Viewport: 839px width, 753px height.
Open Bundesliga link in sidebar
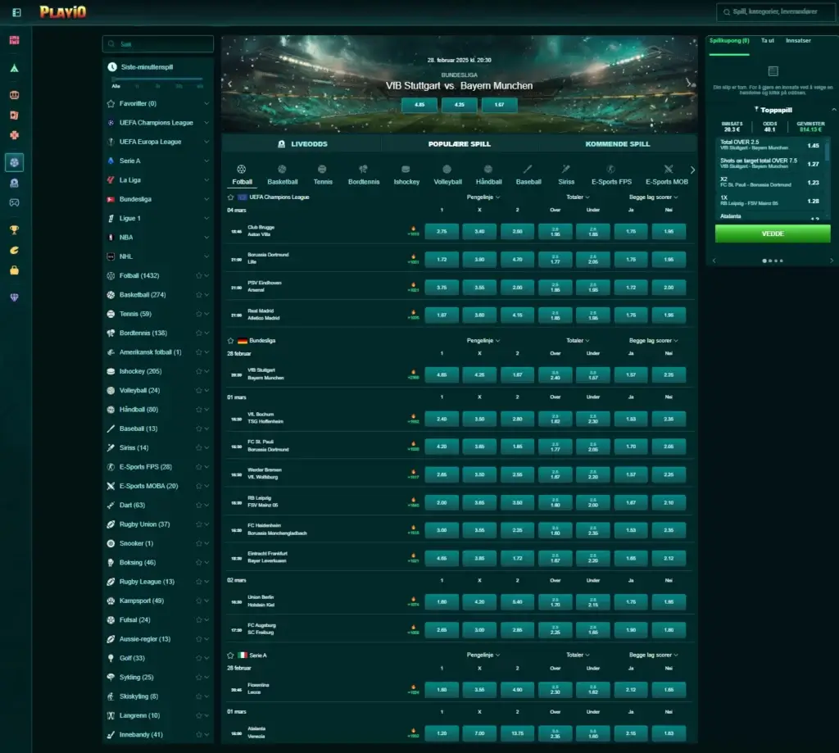[x=135, y=199]
